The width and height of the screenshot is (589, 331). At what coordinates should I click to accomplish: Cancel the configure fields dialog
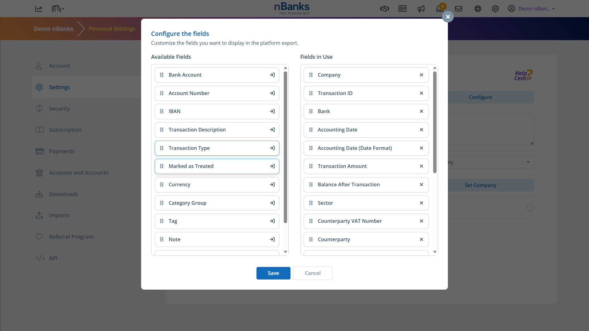(x=312, y=273)
